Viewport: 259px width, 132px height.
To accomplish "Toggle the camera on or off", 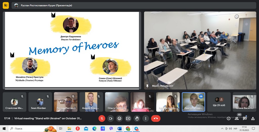I will point(111,118).
